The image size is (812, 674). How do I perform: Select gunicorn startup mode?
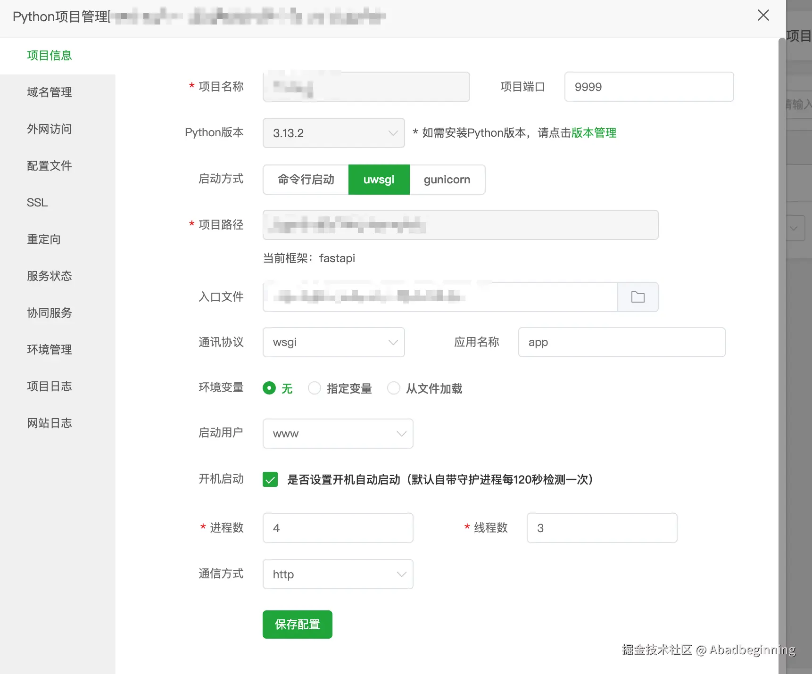pos(447,180)
